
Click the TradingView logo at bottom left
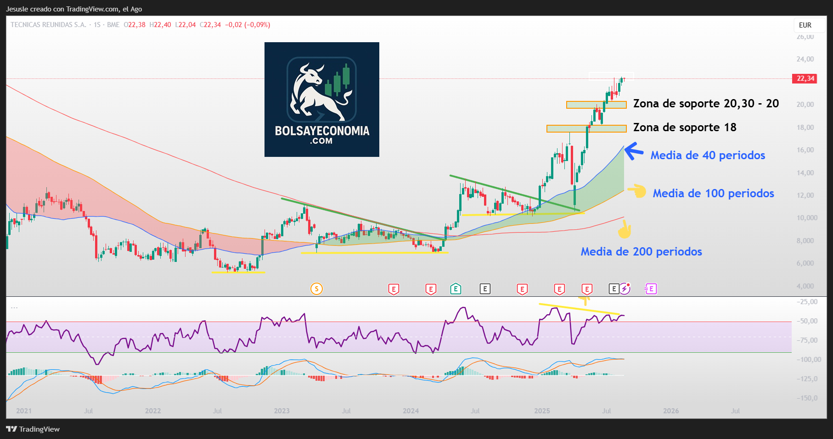tap(33, 429)
